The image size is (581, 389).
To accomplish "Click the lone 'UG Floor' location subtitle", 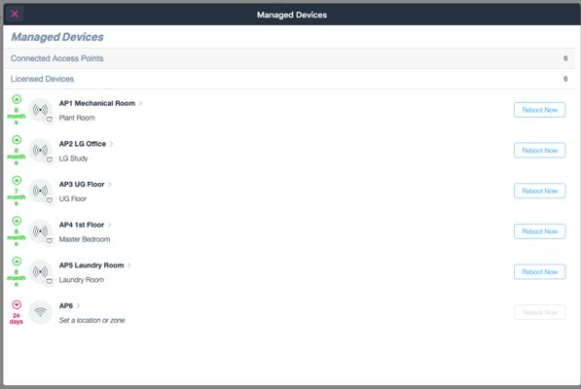I will tap(73, 198).
